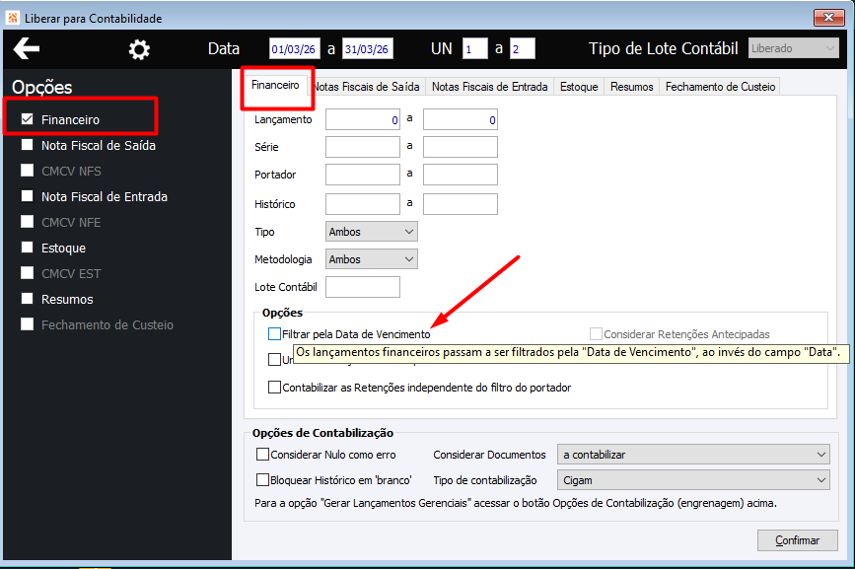Click the first Série field

point(363,147)
